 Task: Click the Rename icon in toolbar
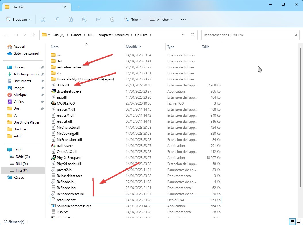[x=85, y=19]
